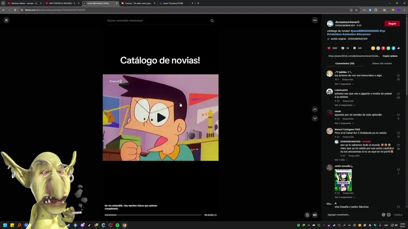Image resolution: width=408 pixels, height=229 pixels.
Task: Save the video with the bookmark icon
Action: 354,48
